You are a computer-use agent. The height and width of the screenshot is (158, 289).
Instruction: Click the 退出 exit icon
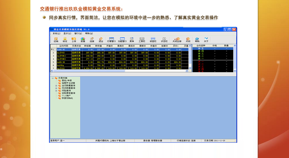pyautogui.click(x=101, y=39)
